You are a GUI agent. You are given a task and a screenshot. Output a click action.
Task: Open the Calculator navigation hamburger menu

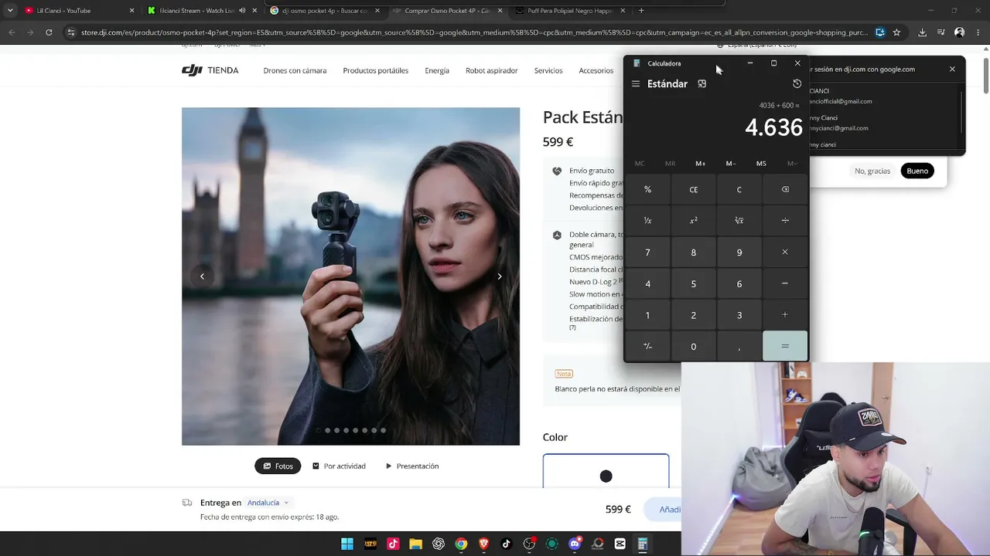pyautogui.click(x=636, y=83)
